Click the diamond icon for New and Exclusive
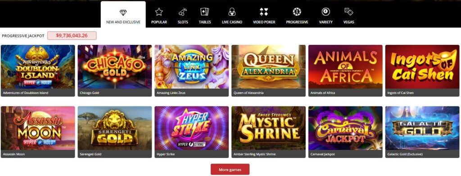Viewport: 461px width, 176px height. coord(123,12)
